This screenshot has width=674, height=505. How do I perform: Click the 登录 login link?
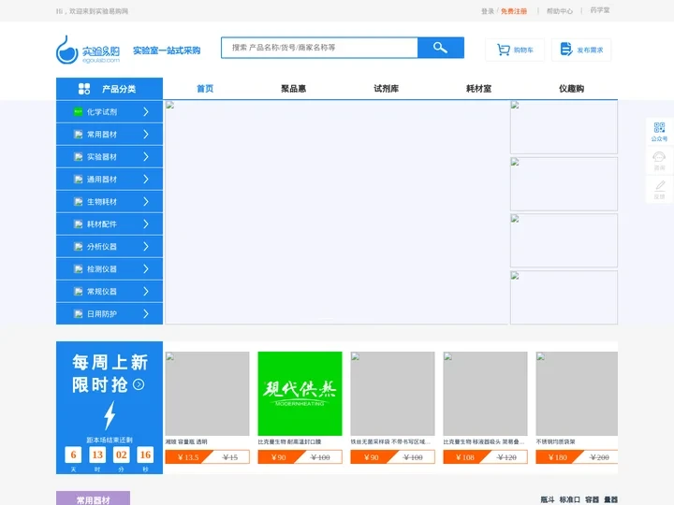click(x=488, y=11)
